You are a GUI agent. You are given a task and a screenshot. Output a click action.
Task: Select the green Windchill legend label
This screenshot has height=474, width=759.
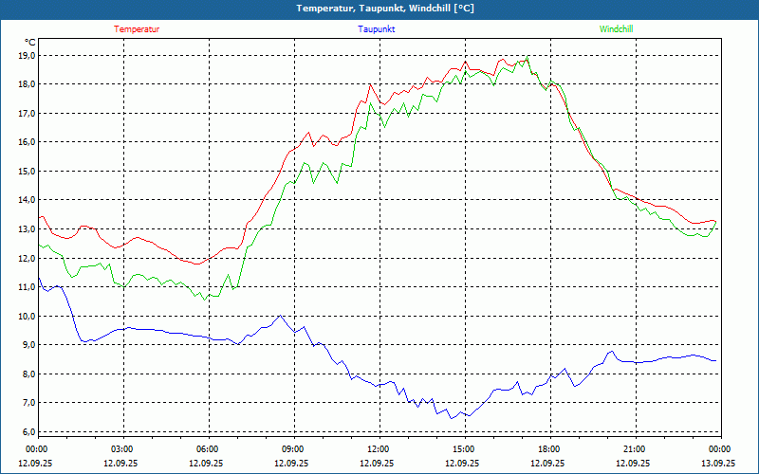point(616,29)
